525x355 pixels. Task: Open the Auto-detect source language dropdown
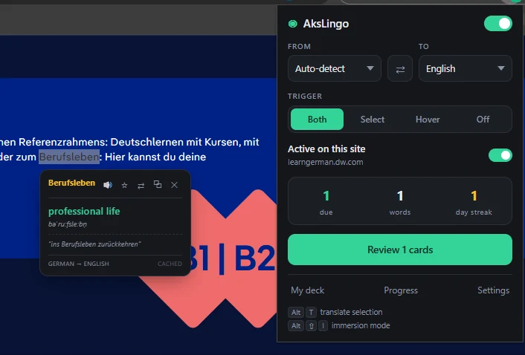334,68
